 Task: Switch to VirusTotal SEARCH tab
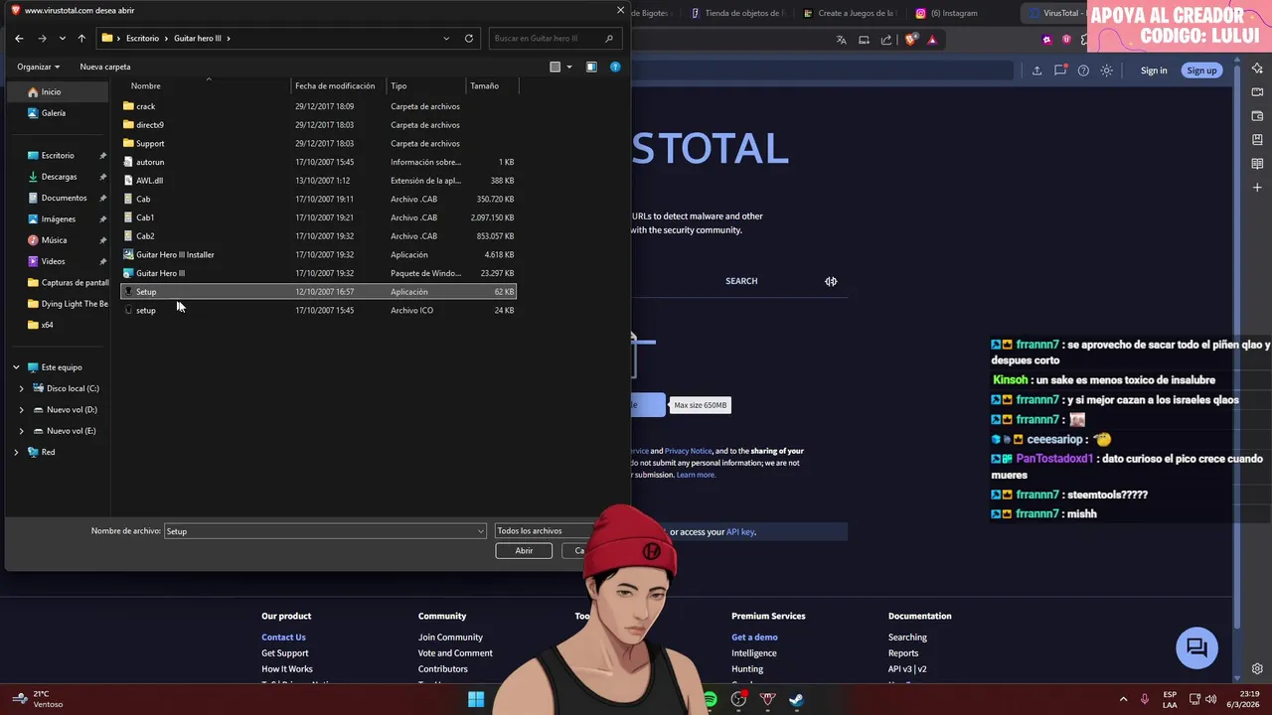[741, 281]
